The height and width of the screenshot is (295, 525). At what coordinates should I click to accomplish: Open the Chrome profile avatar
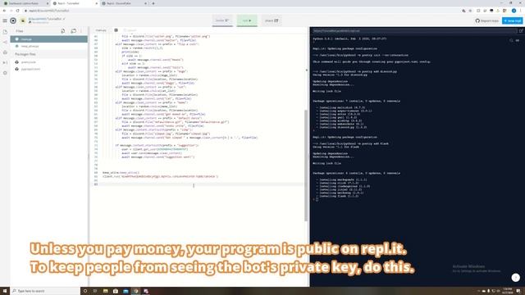(514, 11)
